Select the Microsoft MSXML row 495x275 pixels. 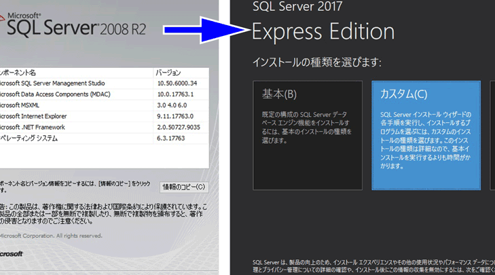tap(104, 105)
